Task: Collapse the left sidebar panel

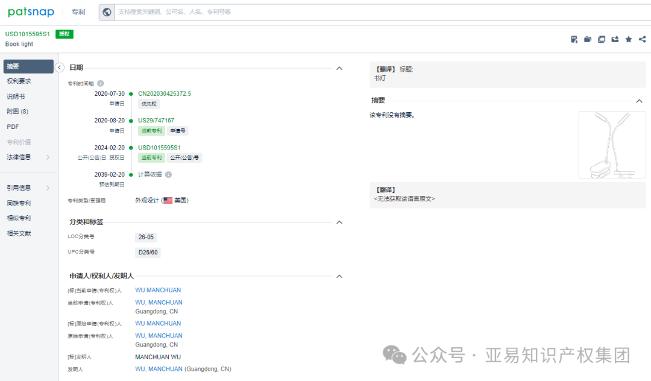Action: 59,68
